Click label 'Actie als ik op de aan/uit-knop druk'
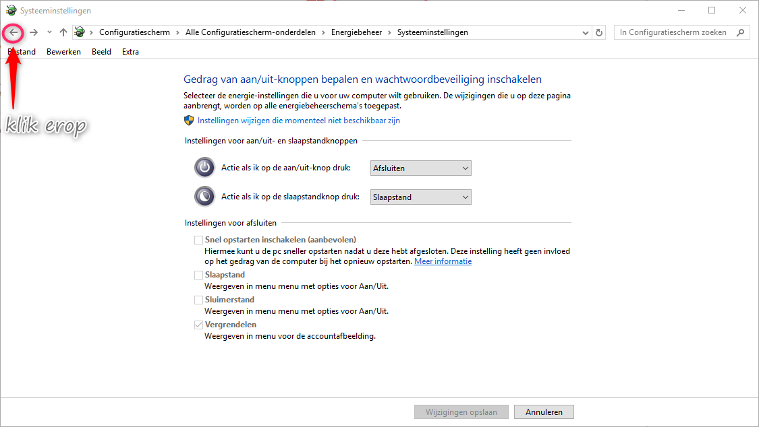 (286, 168)
